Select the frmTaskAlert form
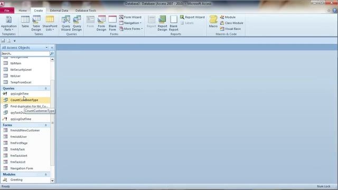 coord(25,156)
